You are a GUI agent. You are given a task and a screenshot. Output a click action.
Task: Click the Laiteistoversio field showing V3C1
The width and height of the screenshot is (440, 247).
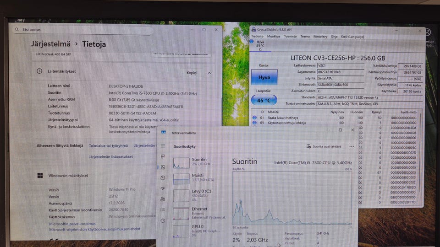click(341, 65)
